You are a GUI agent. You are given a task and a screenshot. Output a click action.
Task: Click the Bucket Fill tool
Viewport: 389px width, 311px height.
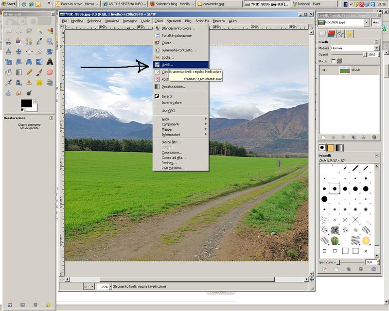click(x=8, y=72)
